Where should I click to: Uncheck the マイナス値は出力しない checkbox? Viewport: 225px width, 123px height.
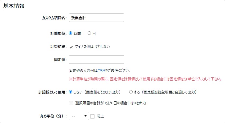tap(71, 47)
